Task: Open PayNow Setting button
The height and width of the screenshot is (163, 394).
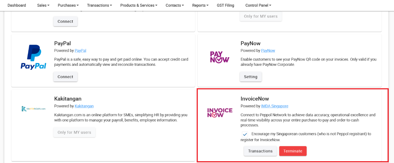Action: [x=251, y=77]
